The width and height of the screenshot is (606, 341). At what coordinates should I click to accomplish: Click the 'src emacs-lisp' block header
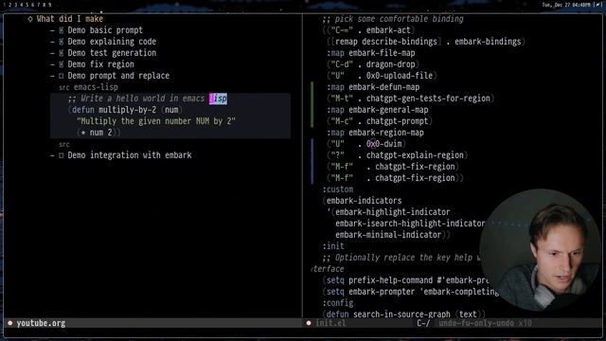88,87
